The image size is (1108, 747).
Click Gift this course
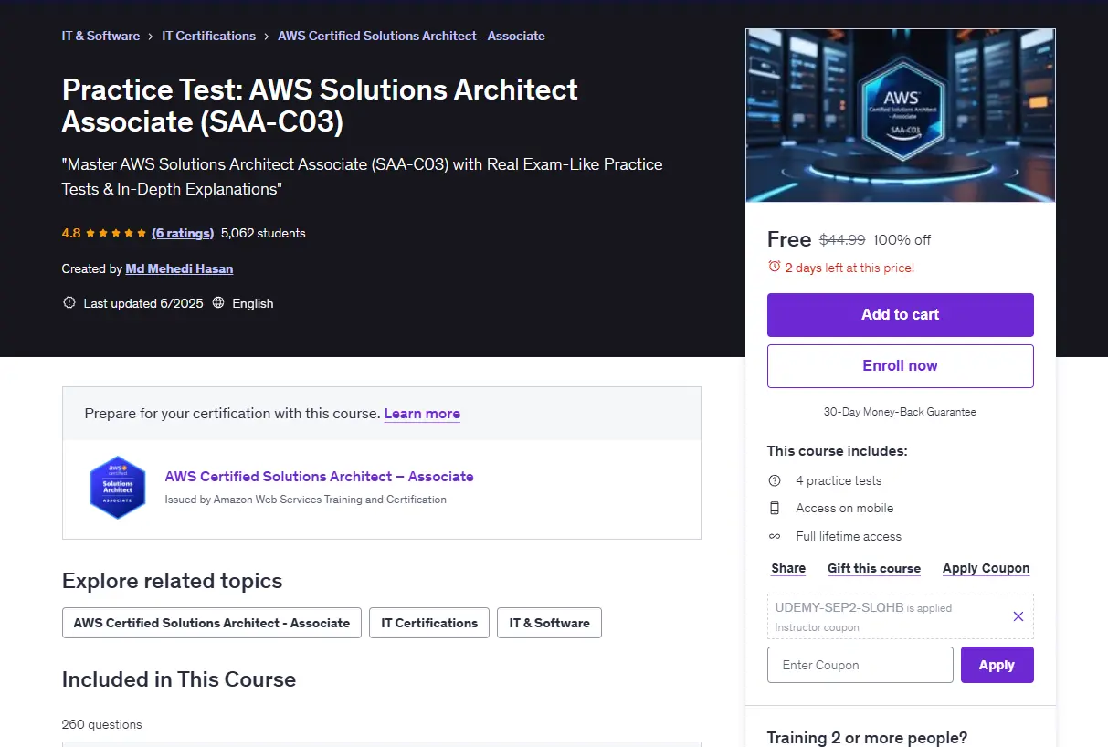coord(874,568)
